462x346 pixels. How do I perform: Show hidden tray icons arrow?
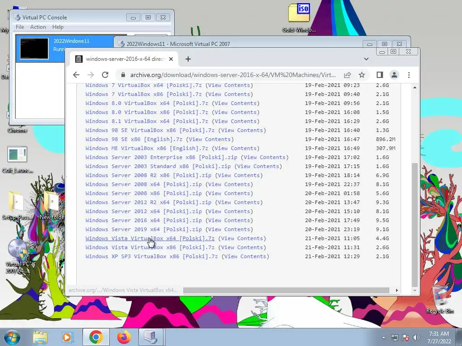(383, 338)
